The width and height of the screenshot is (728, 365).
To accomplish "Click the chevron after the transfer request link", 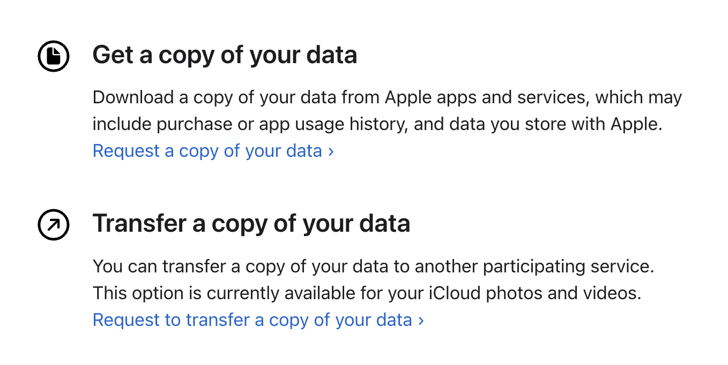I will (x=420, y=320).
